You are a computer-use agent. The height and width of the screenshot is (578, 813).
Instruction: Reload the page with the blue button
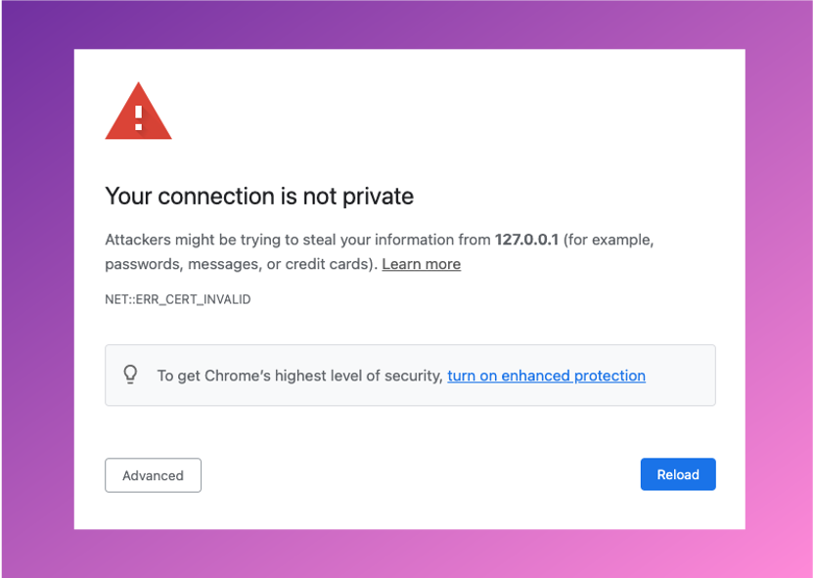678,474
